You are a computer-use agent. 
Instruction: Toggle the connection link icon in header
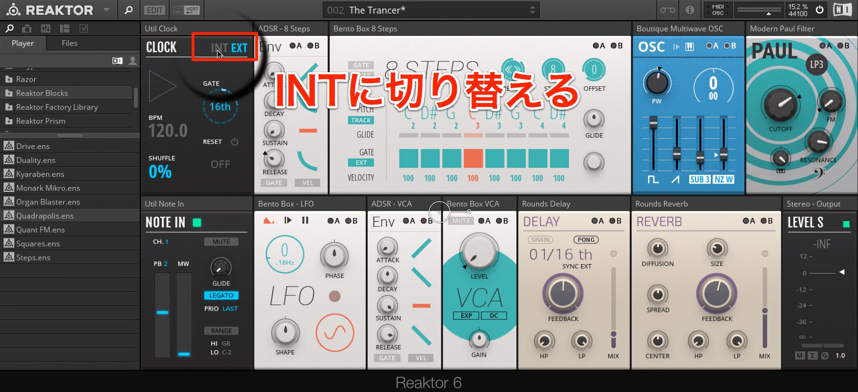668,10
